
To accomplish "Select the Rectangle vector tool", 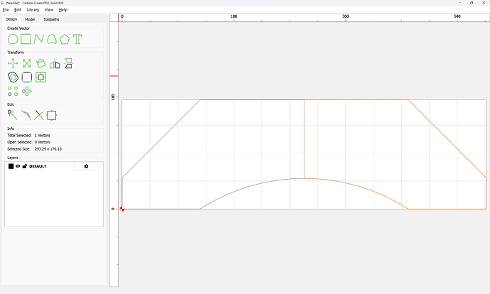I will tap(26, 39).
